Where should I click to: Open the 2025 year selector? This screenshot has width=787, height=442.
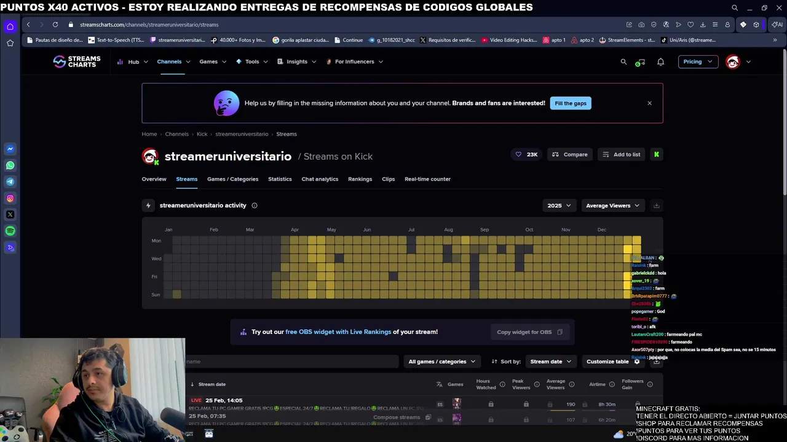pos(560,206)
